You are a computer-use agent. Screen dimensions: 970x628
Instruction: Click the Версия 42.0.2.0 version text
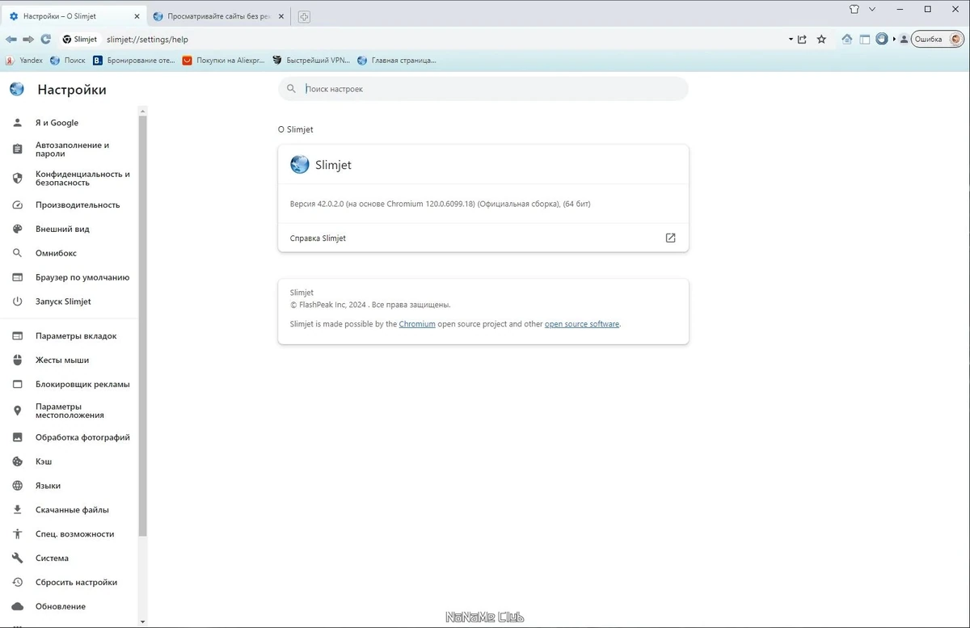point(440,204)
